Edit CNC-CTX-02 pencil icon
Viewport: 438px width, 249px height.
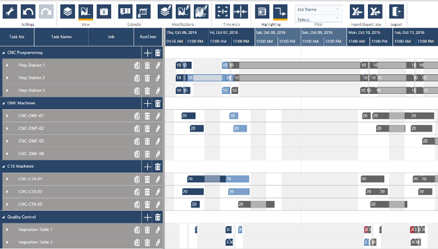pyautogui.click(x=158, y=192)
